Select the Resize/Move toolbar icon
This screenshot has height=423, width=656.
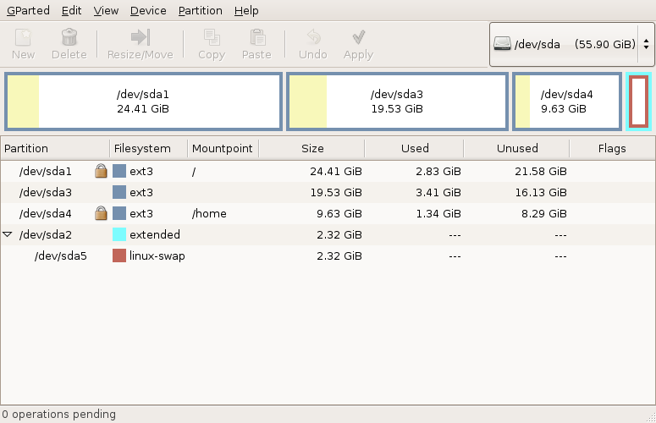141,37
